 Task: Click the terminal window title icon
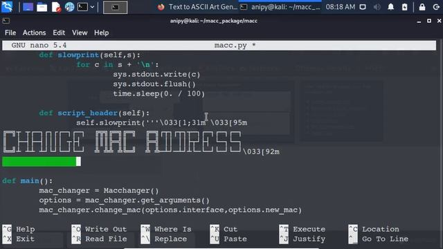point(6,21)
